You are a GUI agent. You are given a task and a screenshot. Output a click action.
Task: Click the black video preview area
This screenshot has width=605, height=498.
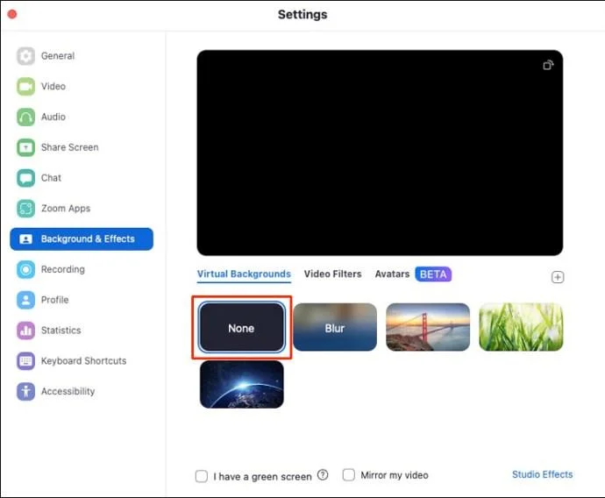(x=380, y=153)
